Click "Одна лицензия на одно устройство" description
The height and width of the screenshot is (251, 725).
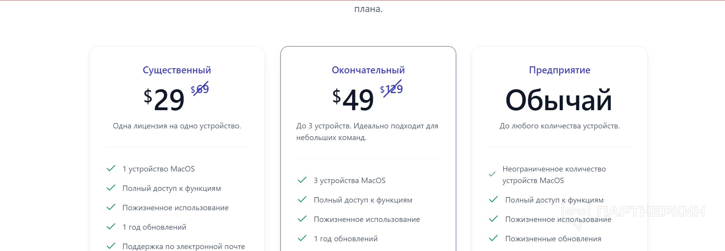pyautogui.click(x=177, y=126)
